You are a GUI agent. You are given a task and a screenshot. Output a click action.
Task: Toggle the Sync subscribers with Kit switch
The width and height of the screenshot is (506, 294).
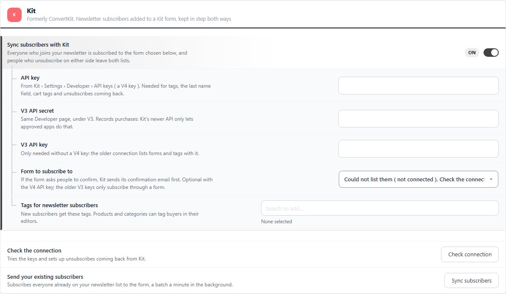pyautogui.click(x=491, y=53)
